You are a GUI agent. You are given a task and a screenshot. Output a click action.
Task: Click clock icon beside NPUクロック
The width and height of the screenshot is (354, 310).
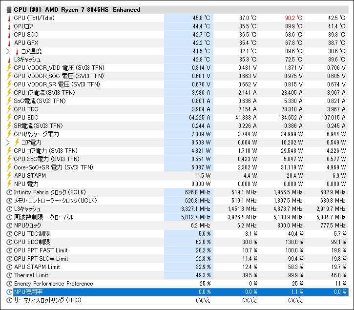9,226
